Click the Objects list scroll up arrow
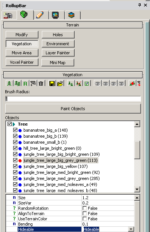This screenshot has height=232, width=150. [137, 124]
